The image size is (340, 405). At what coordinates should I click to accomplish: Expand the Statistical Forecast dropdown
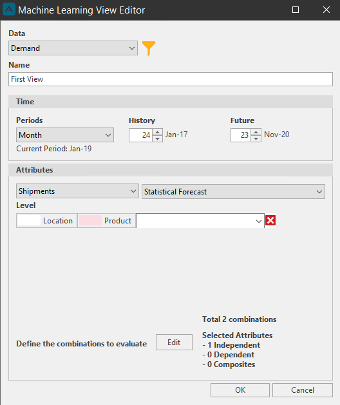click(x=233, y=192)
